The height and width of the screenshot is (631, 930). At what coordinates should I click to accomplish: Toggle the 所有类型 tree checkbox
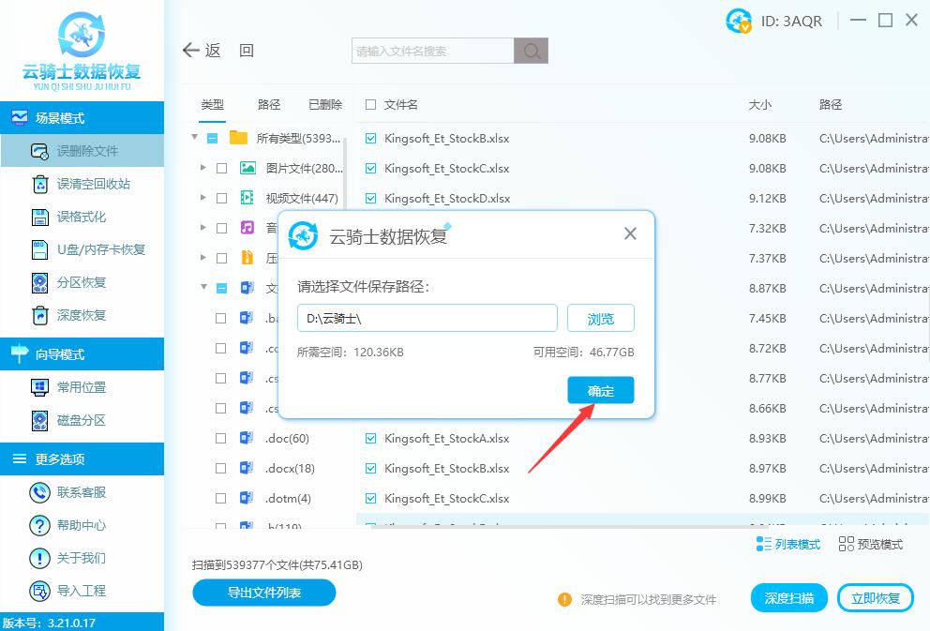(x=212, y=138)
